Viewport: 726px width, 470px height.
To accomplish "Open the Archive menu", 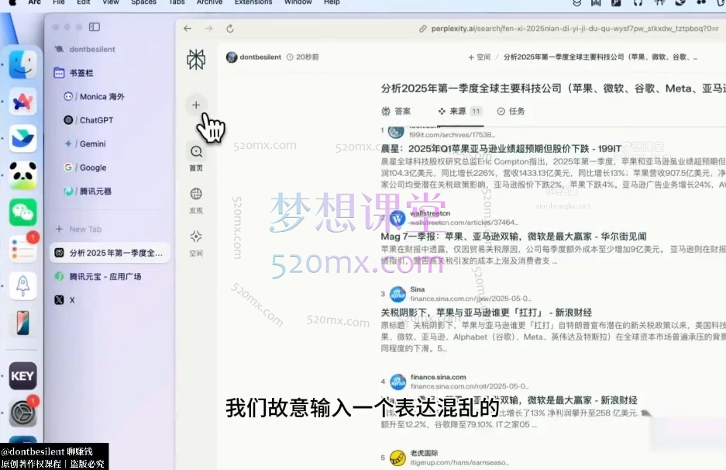I will click(x=210, y=2).
